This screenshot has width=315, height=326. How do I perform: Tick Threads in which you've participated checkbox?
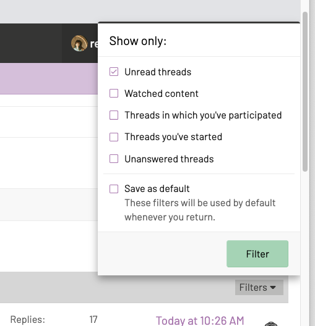pos(114,115)
